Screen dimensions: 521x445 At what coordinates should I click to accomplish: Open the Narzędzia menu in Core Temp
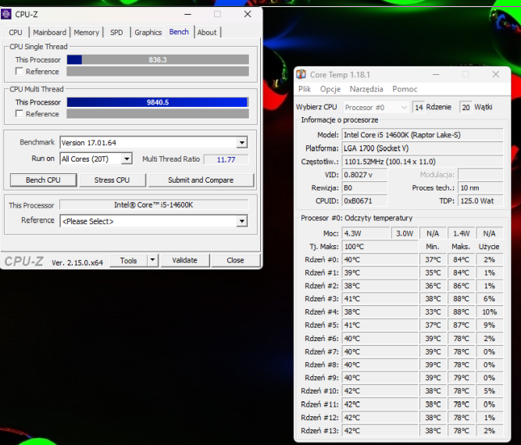[366, 89]
